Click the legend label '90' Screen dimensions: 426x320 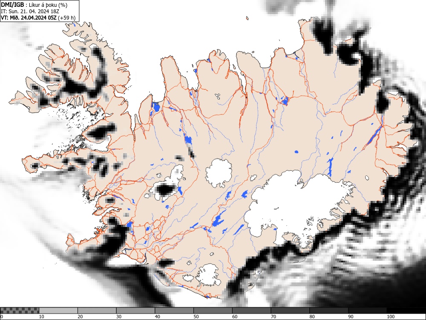tap(351, 317)
